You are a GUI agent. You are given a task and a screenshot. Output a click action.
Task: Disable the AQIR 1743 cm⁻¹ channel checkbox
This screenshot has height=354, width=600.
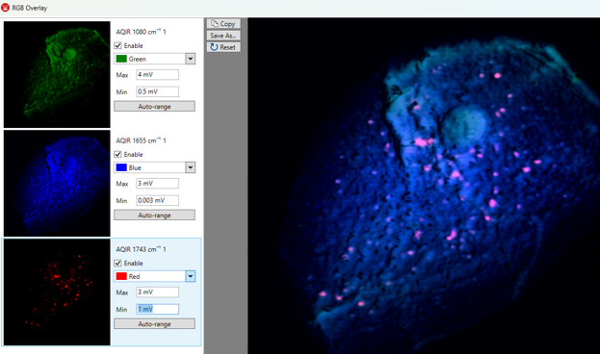(117, 263)
